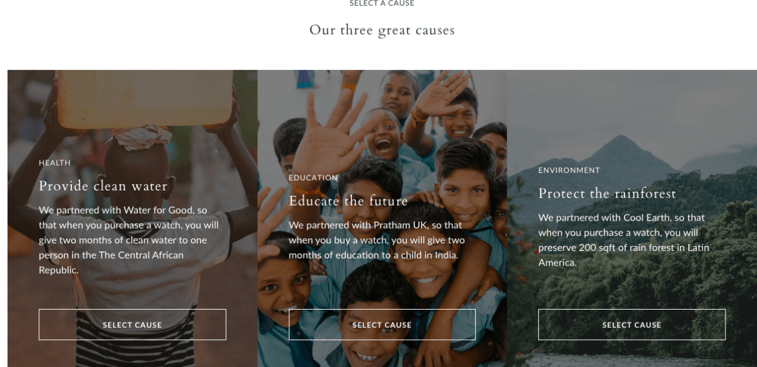
Task: Click the Pratham UK description text
Action: point(377,240)
